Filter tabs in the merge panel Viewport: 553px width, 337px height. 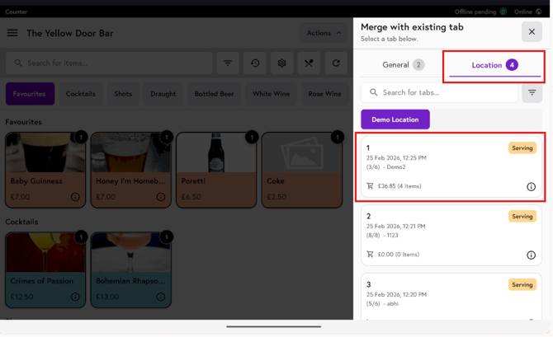(x=532, y=93)
